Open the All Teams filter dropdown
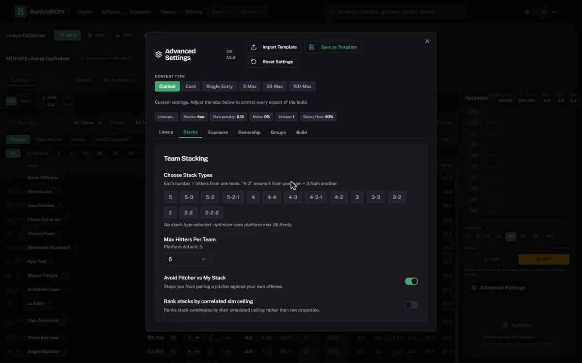 pos(88,123)
